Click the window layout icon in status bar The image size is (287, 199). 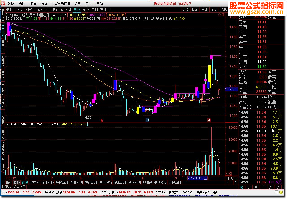(x=276, y=192)
